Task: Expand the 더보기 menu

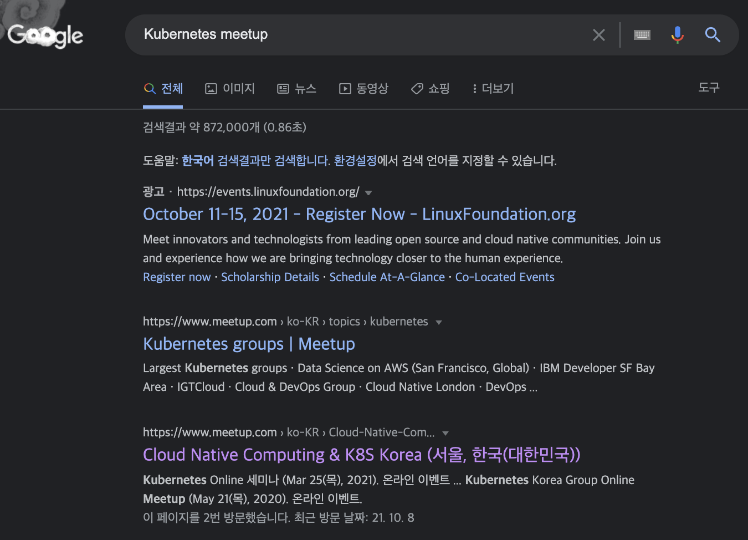Action: (493, 89)
